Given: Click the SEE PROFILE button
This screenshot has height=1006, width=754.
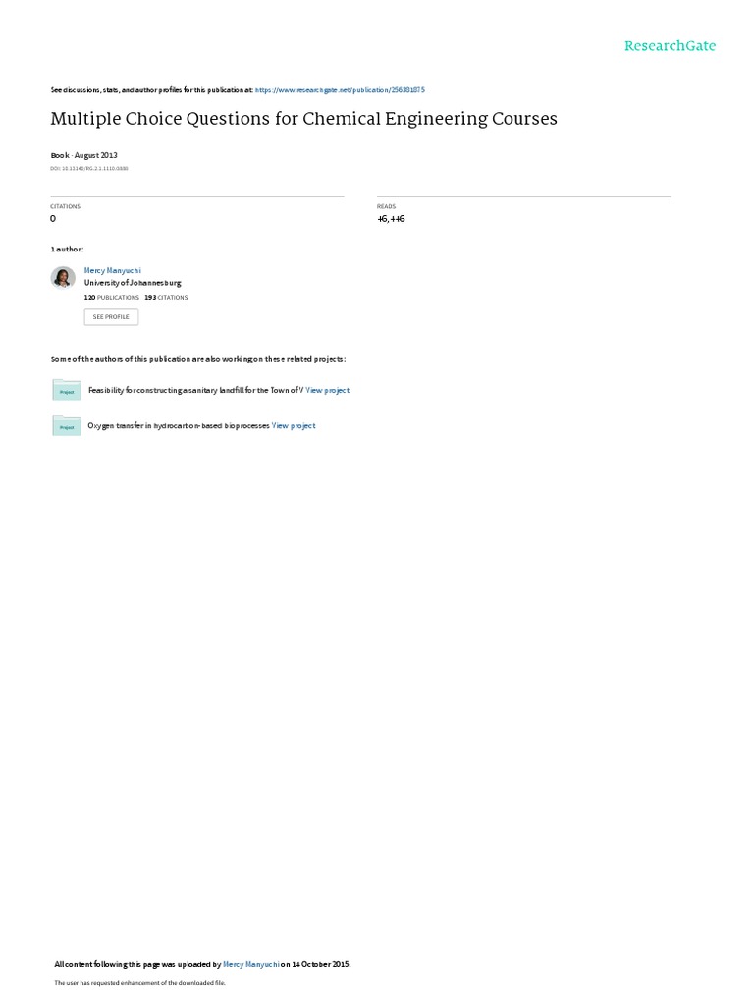Looking at the screenshot, I should click(111, 317).
